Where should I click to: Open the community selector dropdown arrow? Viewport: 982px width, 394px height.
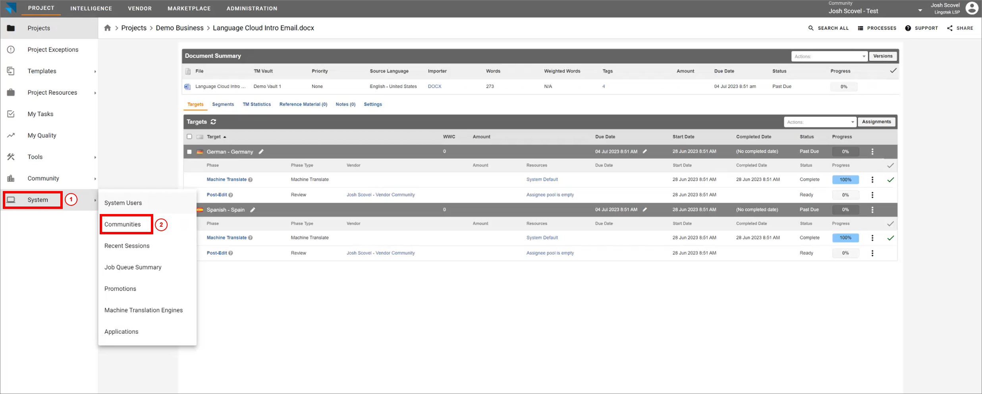tap(920, 11)
